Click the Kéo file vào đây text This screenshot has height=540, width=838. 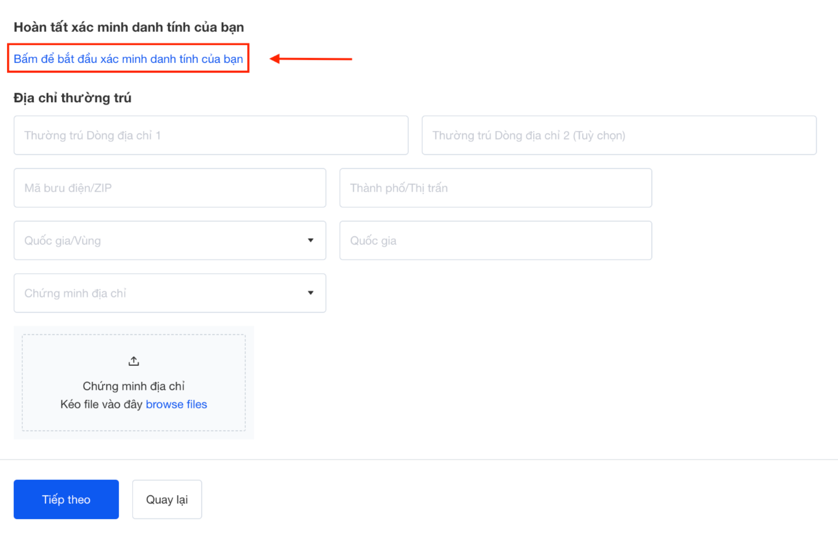pyautogui.click(x=101, y=404)
